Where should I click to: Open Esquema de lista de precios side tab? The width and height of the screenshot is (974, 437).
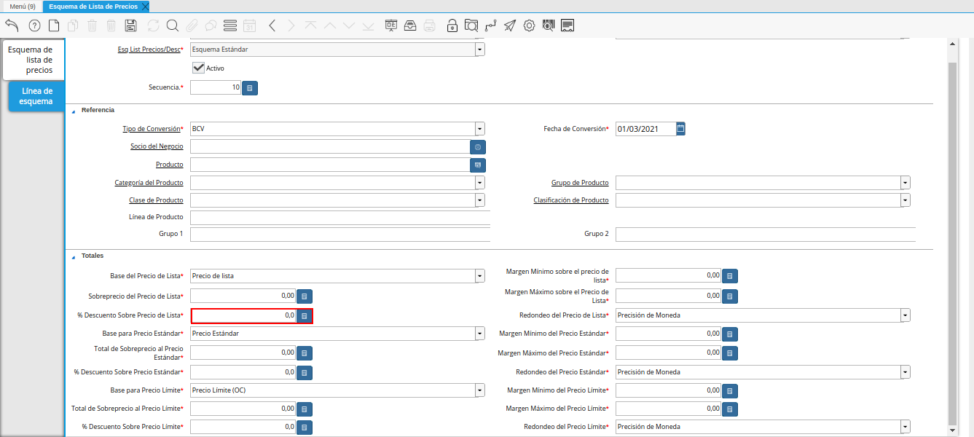point(34,60)
